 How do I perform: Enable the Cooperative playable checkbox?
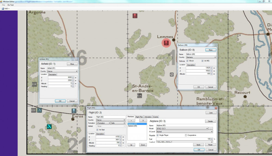(x=186, y=135)
